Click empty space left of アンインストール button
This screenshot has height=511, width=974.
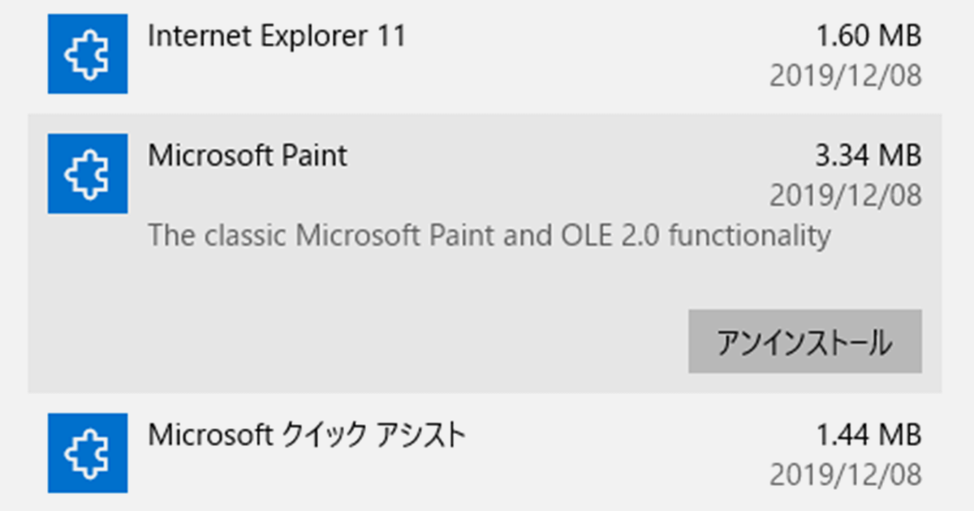pyautogui.click(x=357, y=341)
